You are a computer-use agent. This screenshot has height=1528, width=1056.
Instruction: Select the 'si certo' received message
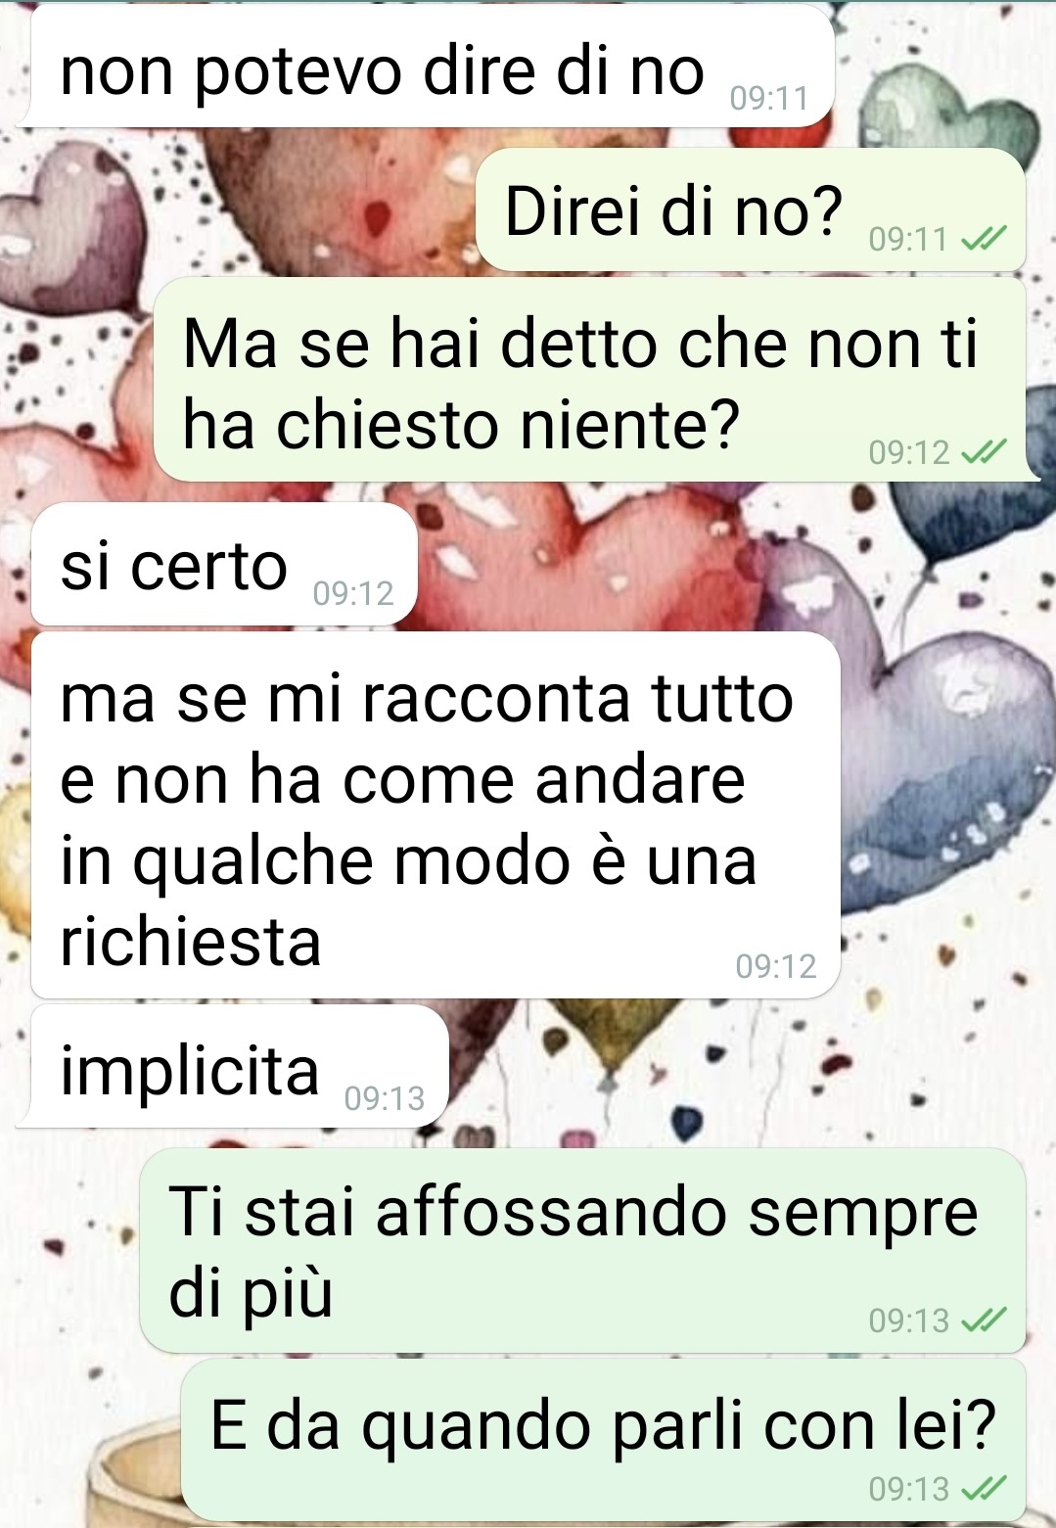pos(225,564)
